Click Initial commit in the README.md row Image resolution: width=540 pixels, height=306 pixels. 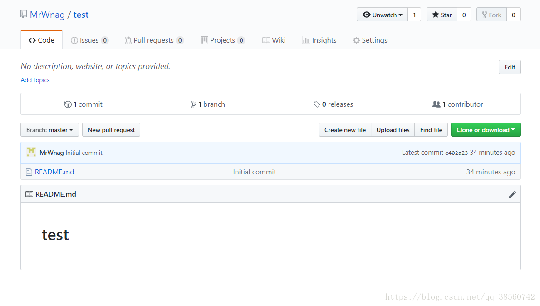tap(255, 172)
